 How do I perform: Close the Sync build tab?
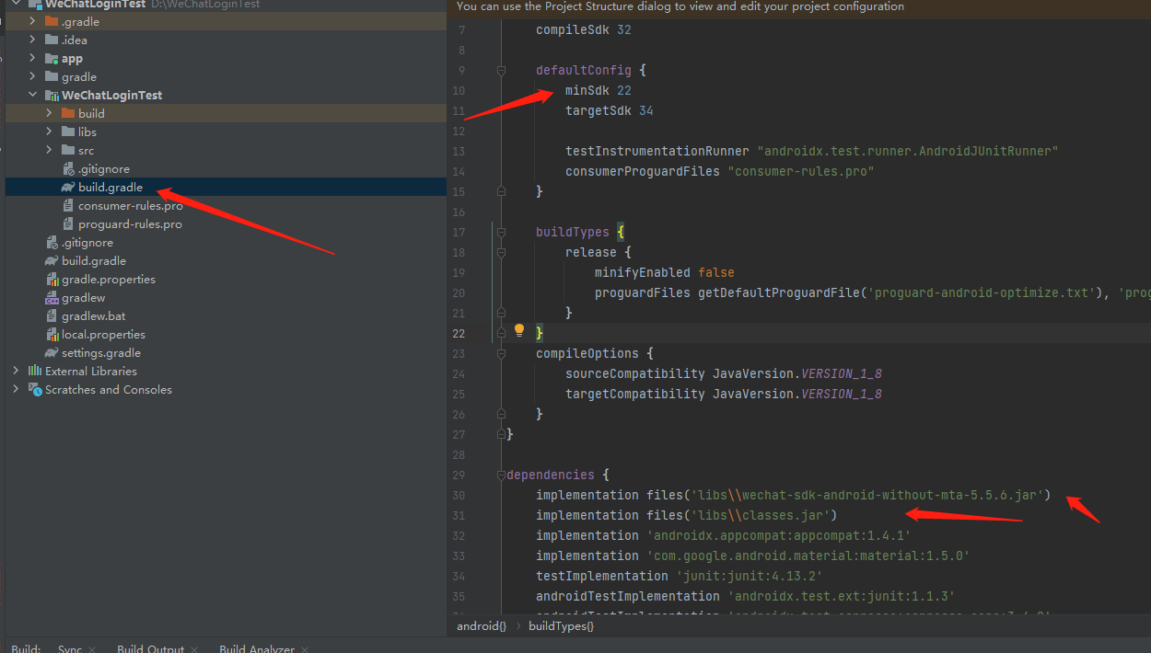coord(93,648)
